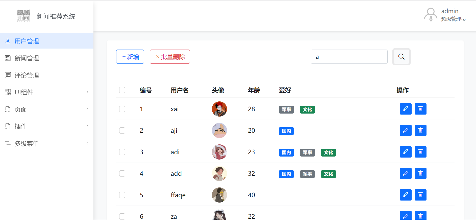
Task: Click the news system logo
Action: [23, 16]
